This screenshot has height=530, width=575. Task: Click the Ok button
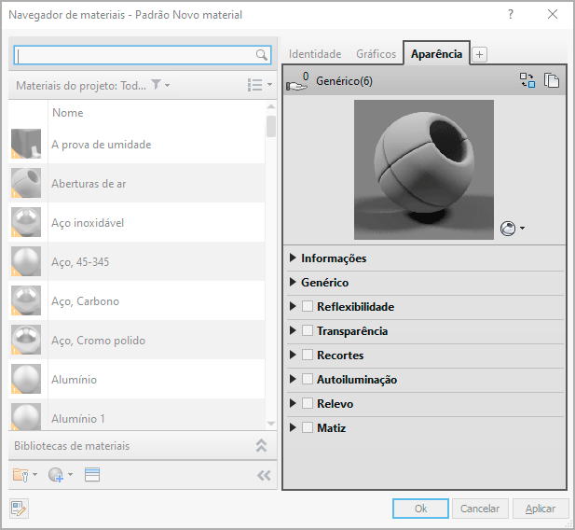point(420,509)
